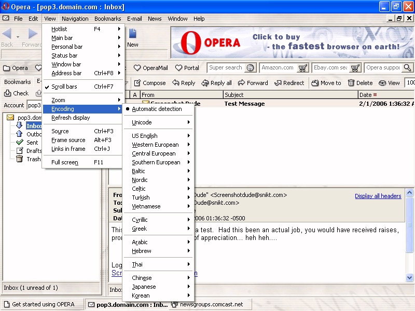This screenshot has width=415, height=311.
Task: Open the Navigation menu
Action: point(75,19)
